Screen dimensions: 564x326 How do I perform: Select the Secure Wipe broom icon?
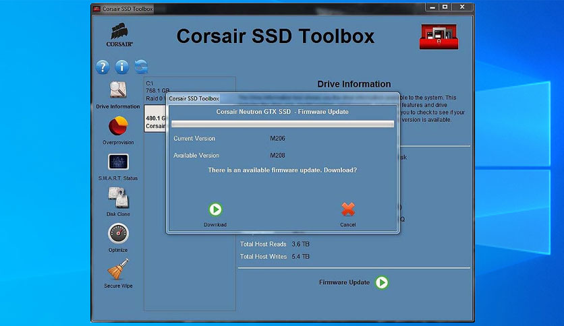pyautogui.click(x=118, y=269)
